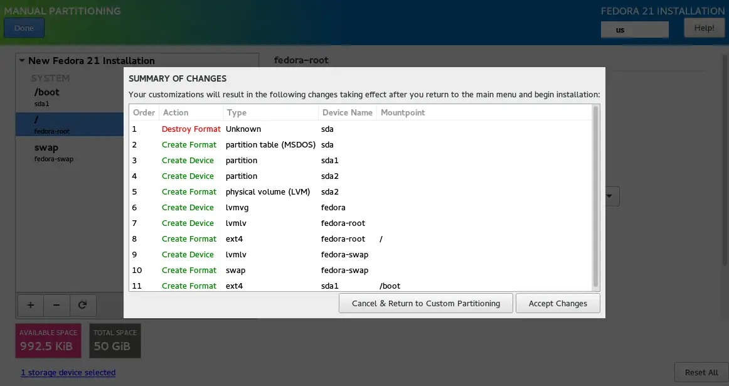Click the us keyboard layout indicator
The image size is (729, 386).
tap(635, 29)
